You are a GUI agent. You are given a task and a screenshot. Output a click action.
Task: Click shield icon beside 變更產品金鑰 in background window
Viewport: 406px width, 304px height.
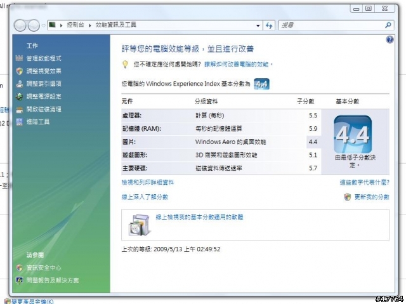point(7,301)
